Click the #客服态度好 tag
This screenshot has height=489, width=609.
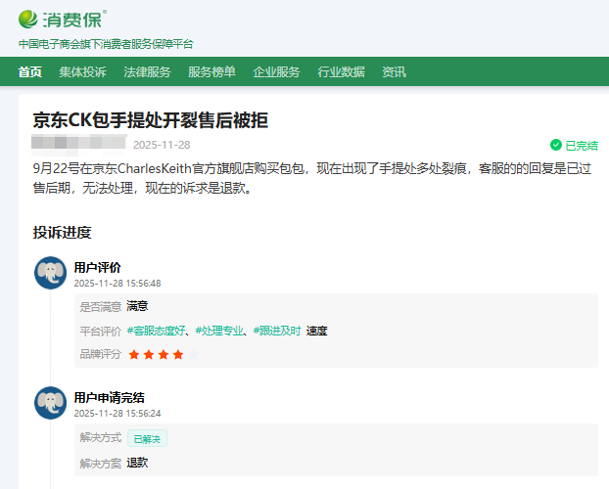coord(156,331)
